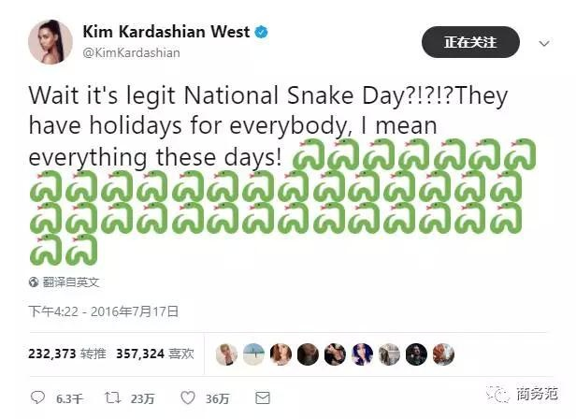Screen dimensions: 576x419
Task: View the 357,324 喜欢 likes list
Action: point(155,354)
